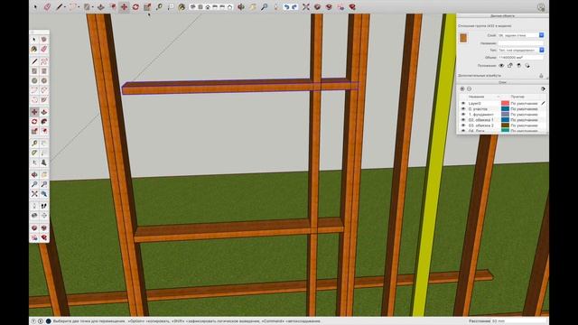
Task: Open the signed-in user account icon
Action: click(541, 7)
